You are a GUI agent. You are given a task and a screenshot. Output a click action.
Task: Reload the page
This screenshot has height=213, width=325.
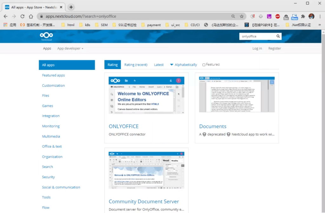(x=23, y=16)
